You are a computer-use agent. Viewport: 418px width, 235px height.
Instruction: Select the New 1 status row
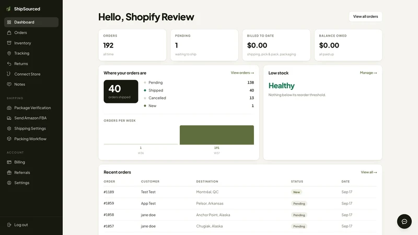[199, 106]
